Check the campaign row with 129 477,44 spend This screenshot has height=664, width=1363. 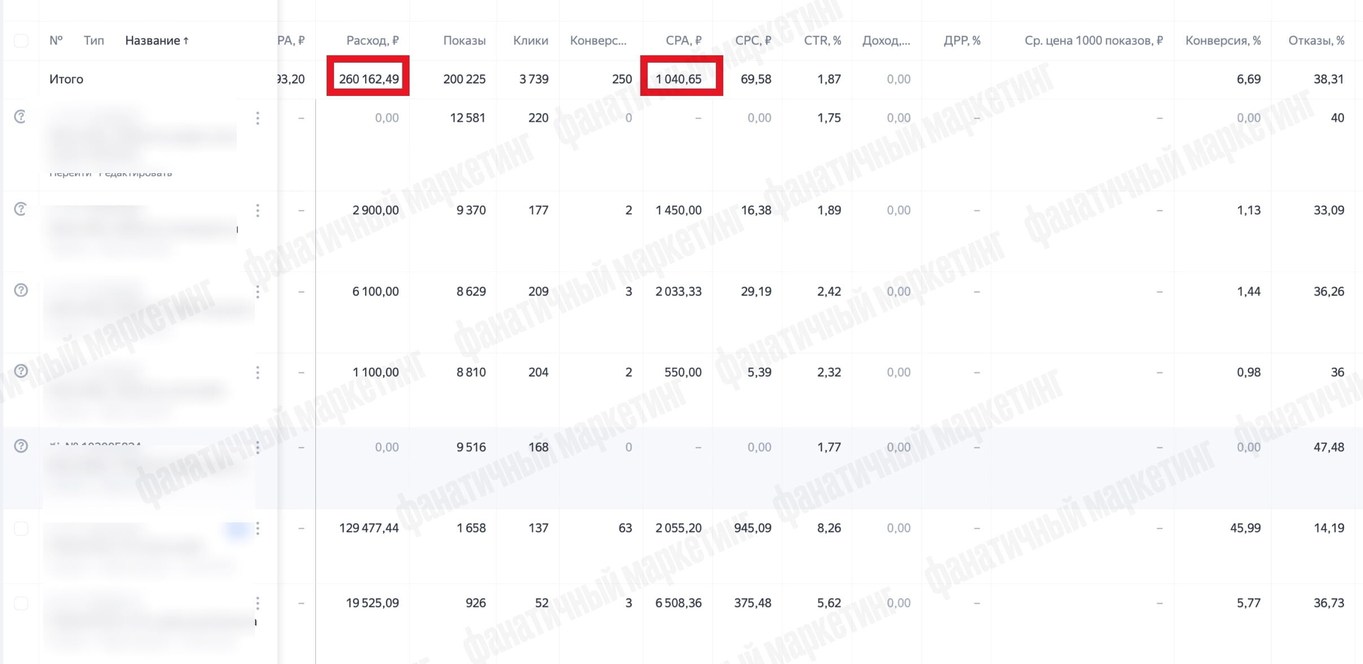point(21,529)
